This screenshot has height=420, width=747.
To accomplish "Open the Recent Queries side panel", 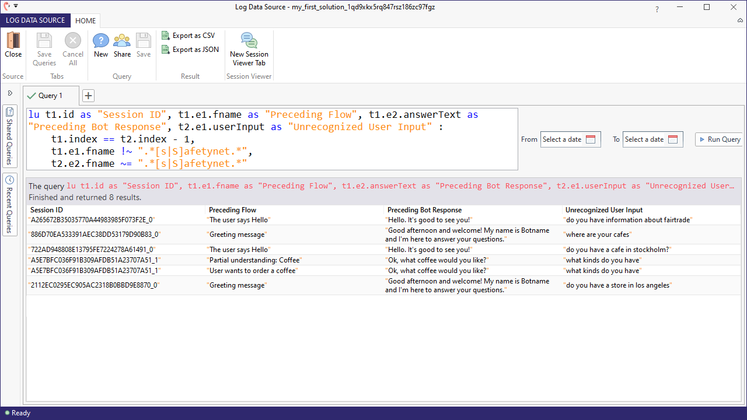I will click(x=10, y=204).
